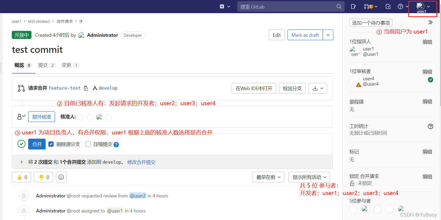This screenshot has height=220, width=441.
Task: Click the thumbs up reaction
Action: click(x=21, y=177)
